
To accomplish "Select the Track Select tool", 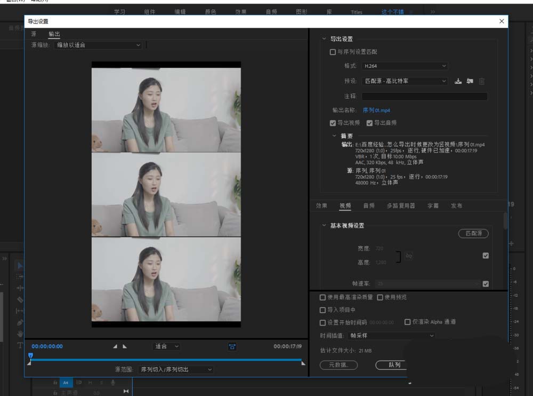I will [x=20, y=276].
